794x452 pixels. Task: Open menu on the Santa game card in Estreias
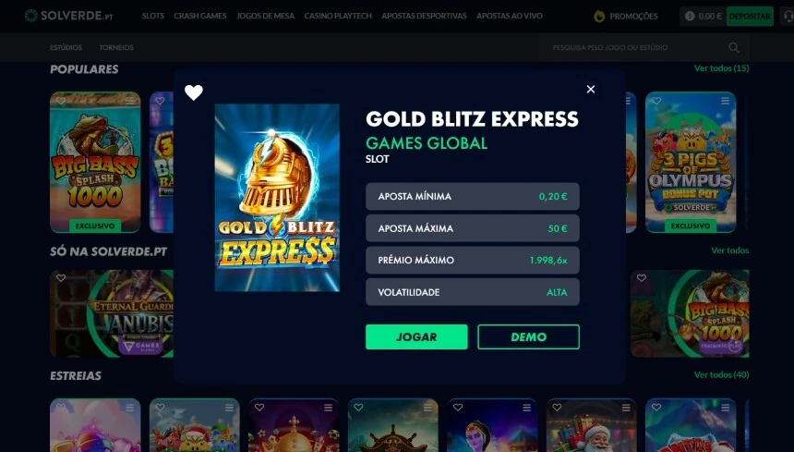coord(626,408)
